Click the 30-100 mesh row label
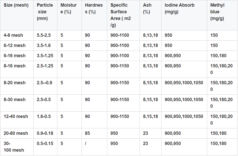 pyautogui.click(x=14, y=147)
